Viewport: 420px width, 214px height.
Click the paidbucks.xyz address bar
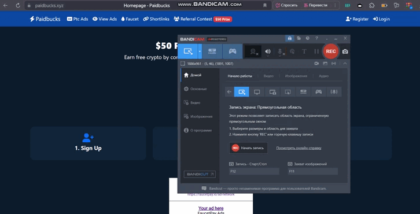(x=49, y=5)
